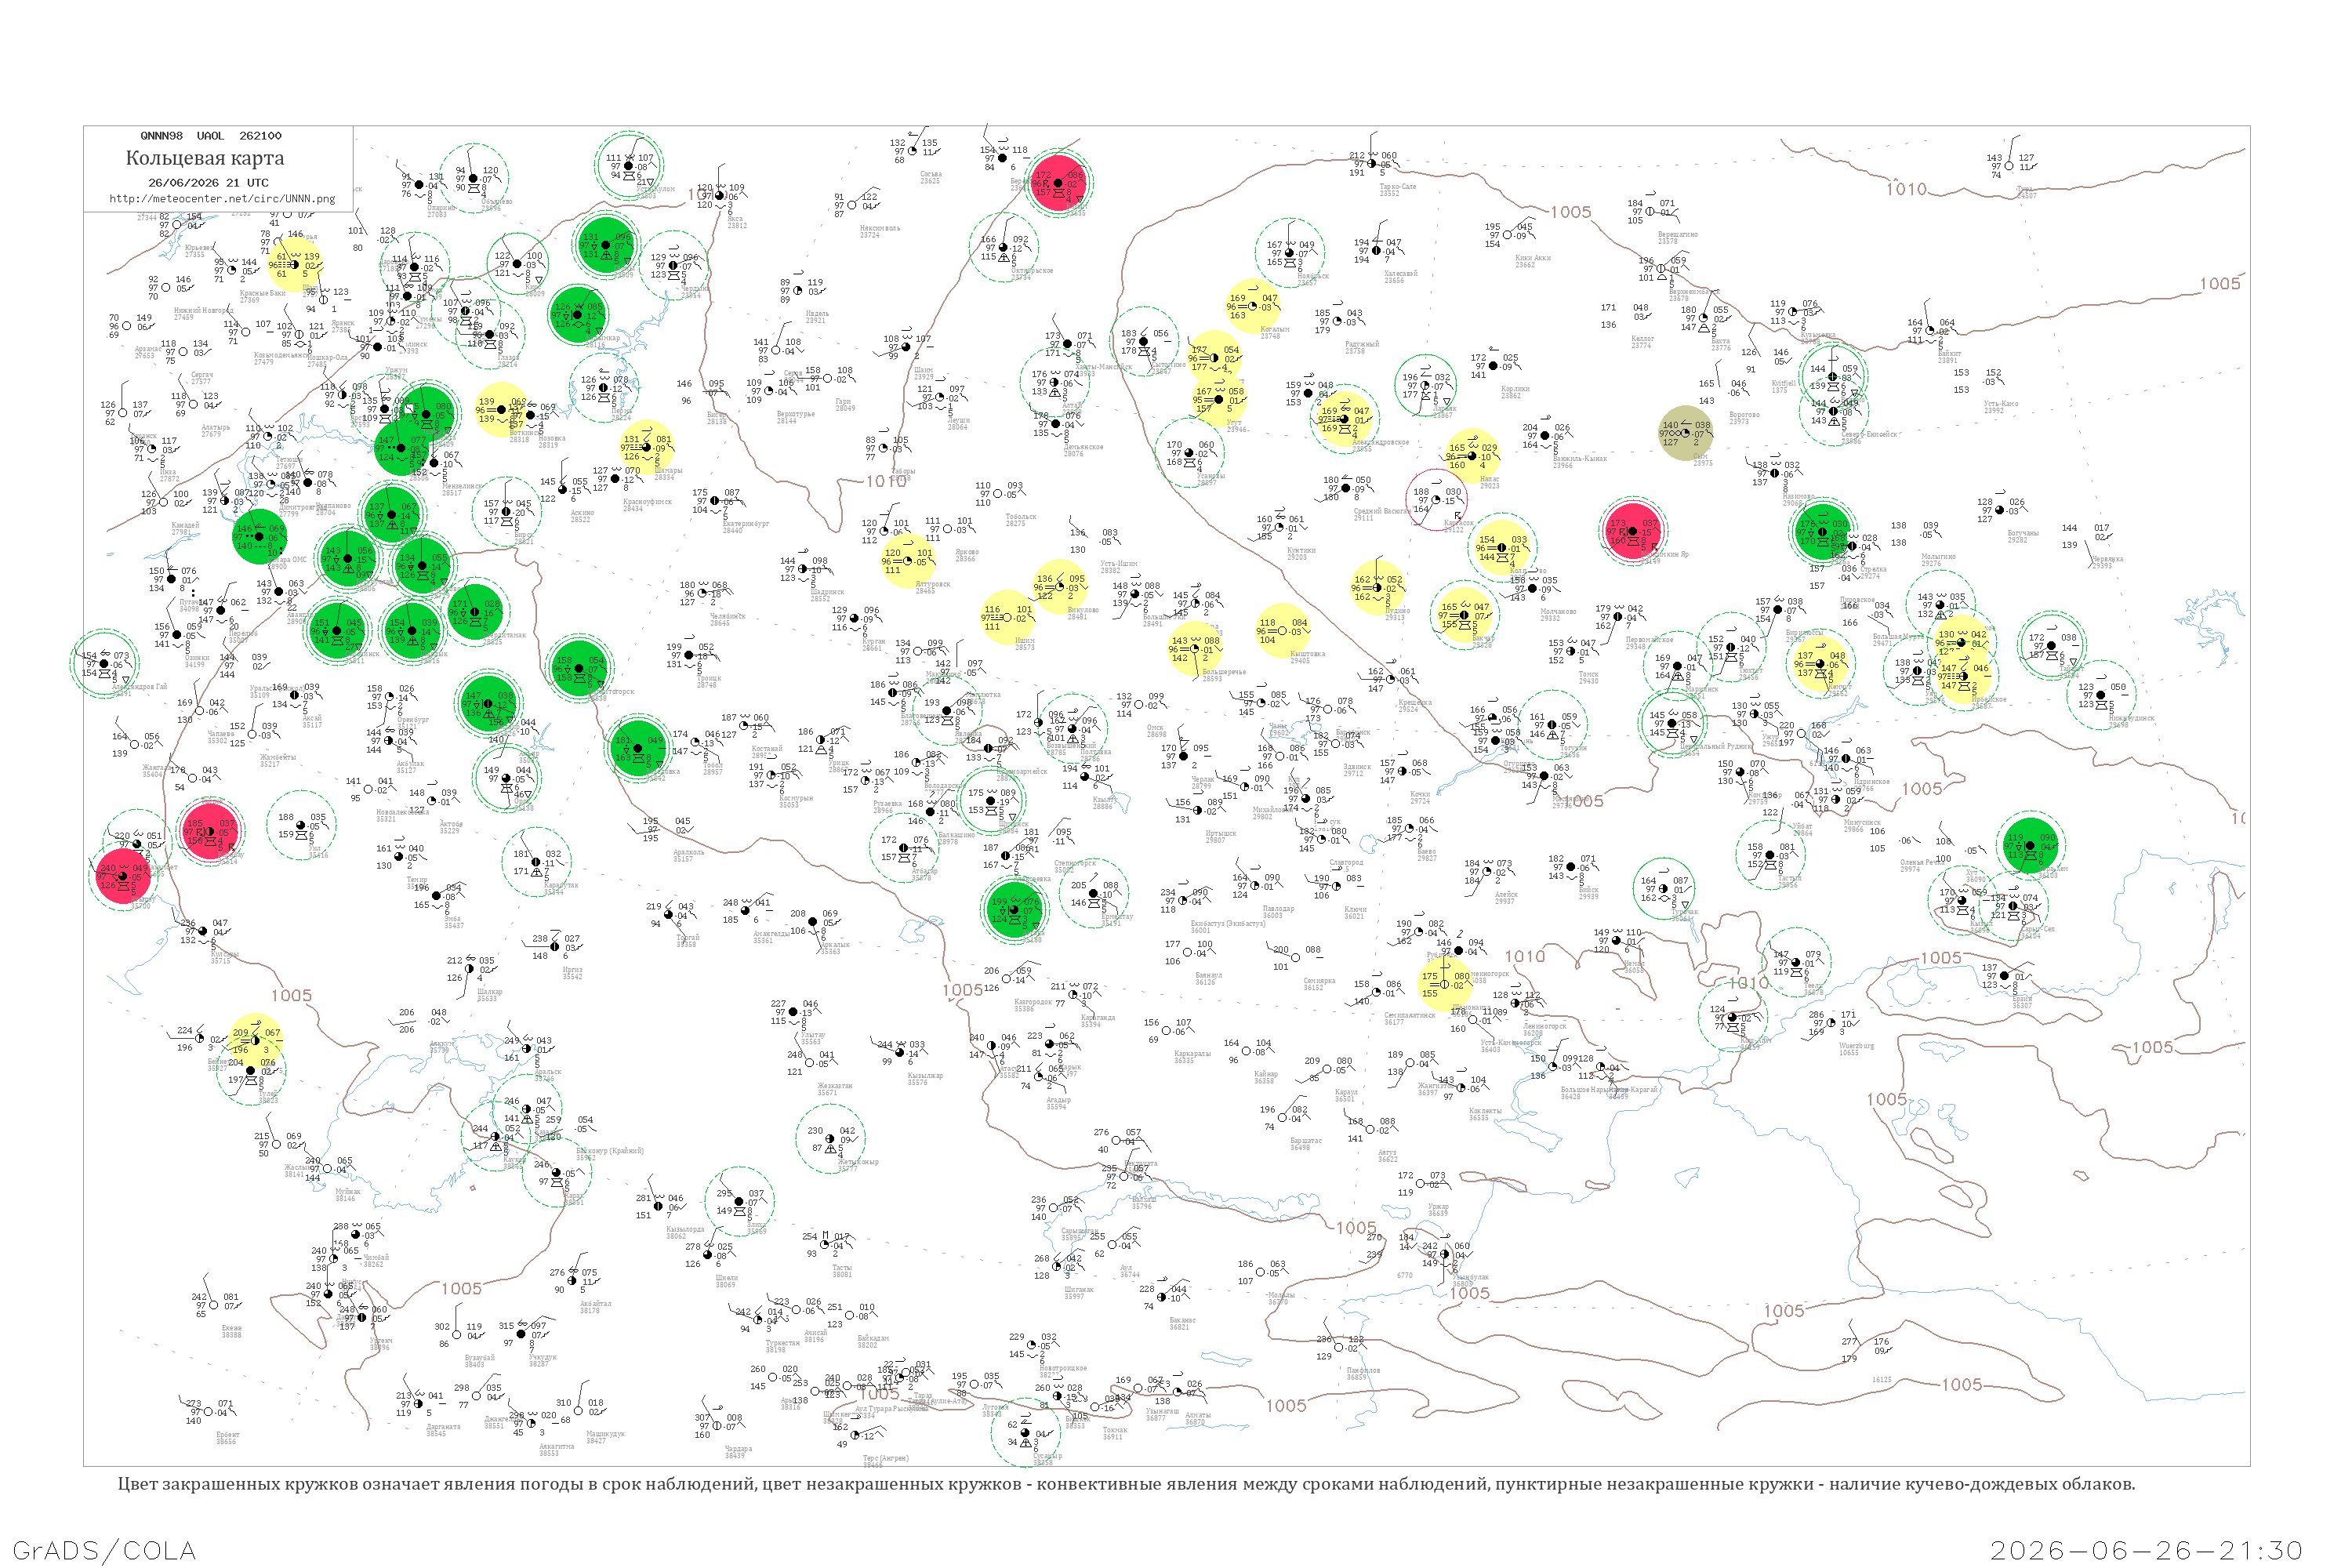Click the station label "Ерментау"
Viewport: 2352px width, 1568px height.
click(1117, 918)
